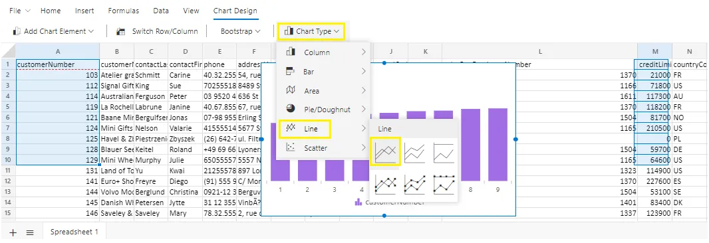The width and height of the screenshot is (709, 243).
Task: Pick the 100% stacked line chart icon
Action: (x=443, y=152)
